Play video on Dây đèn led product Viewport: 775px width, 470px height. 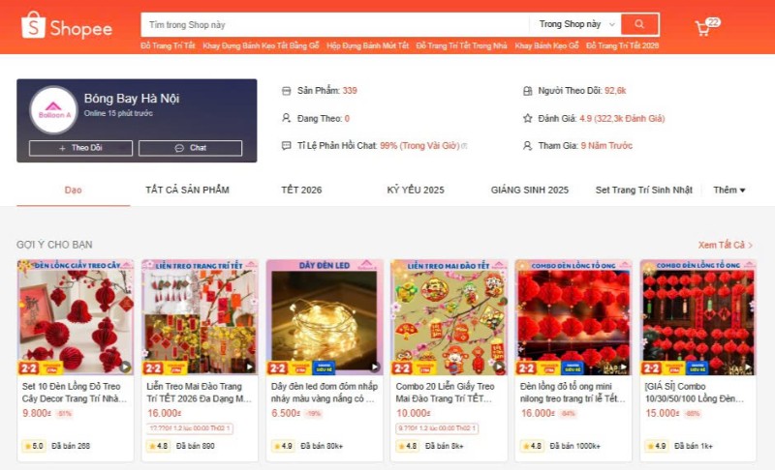(375, 367)
